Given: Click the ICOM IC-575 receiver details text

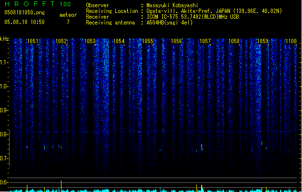Looking at the screenshot, I should click(193, 17).
